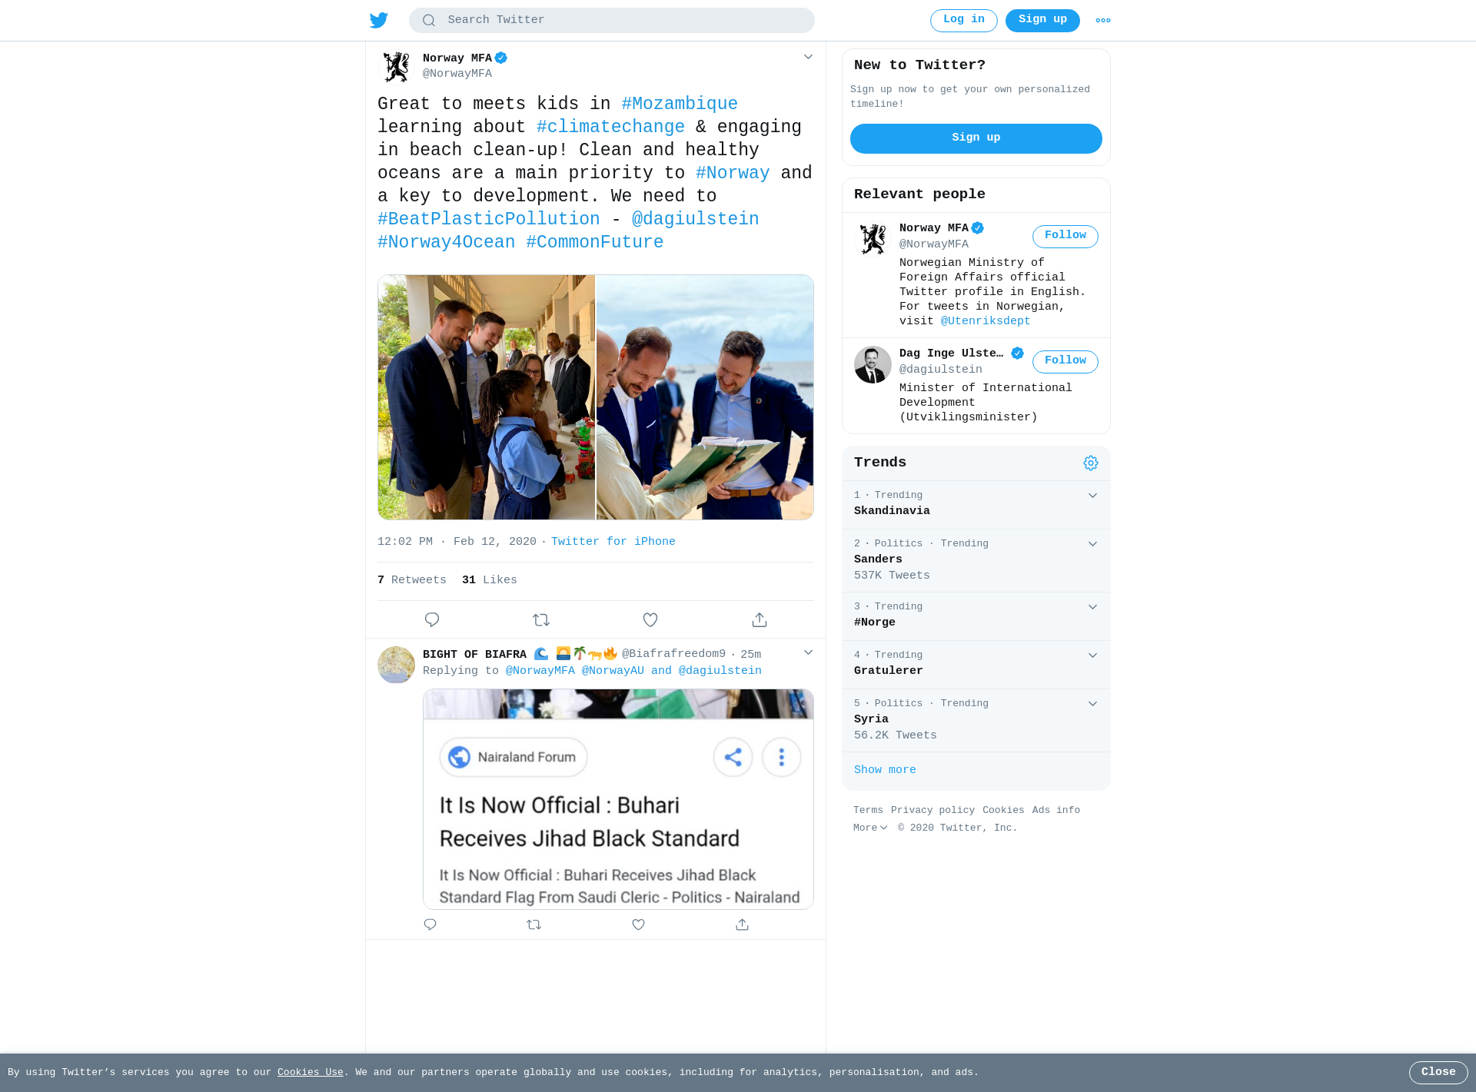
Task: Click the Twitter bird home icon
Action: (379, 20)
